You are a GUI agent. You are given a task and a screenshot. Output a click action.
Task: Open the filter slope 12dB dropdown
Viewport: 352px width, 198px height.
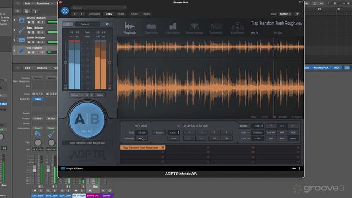[x=258, y=126]
